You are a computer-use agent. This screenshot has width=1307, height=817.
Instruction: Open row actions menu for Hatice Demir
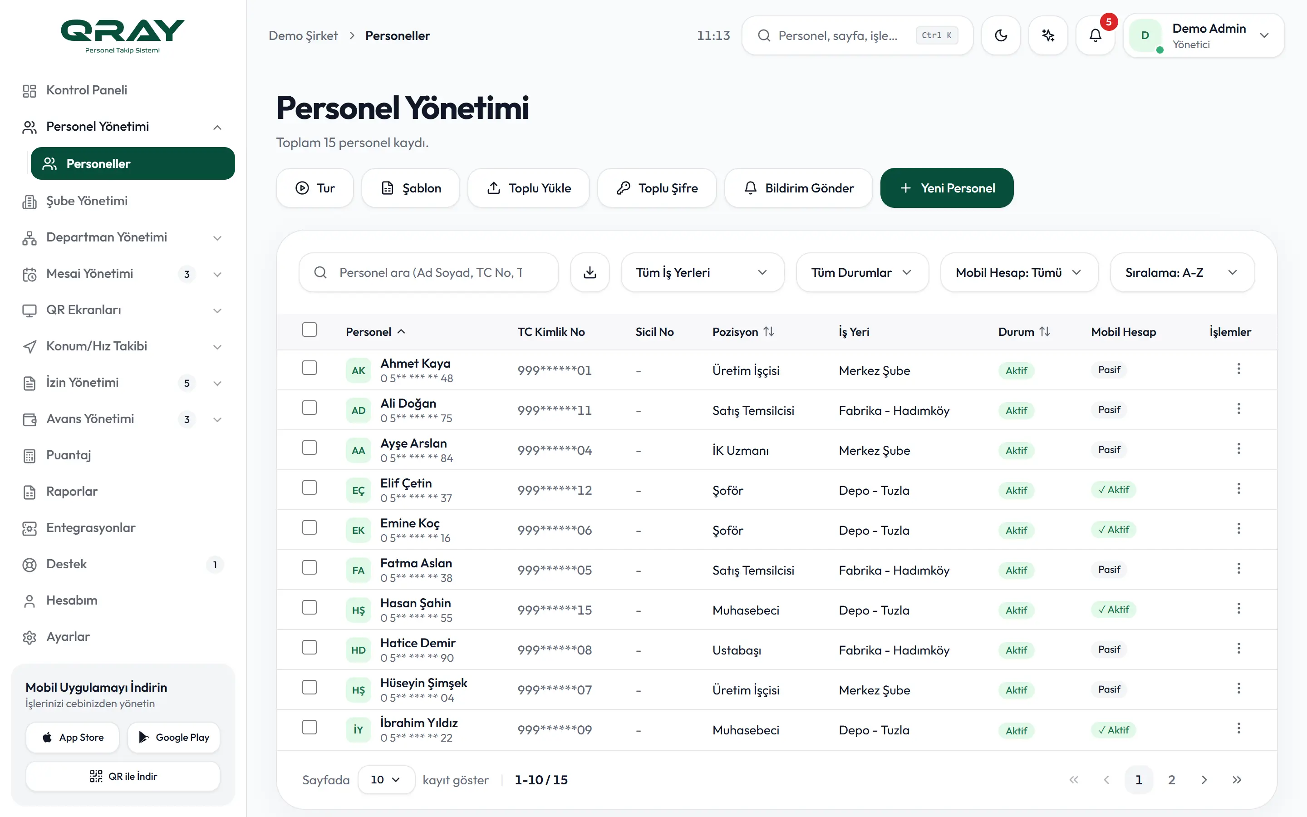[1238, 649]
